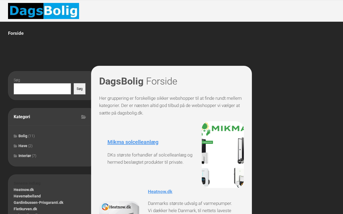Open the Heatnow.dk article heading link
Viewport: 343px width, 214px height.
click(160, 192)
